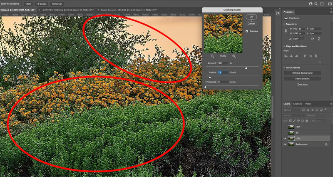Filter layers by shape layers icon

tap(317, 110)
